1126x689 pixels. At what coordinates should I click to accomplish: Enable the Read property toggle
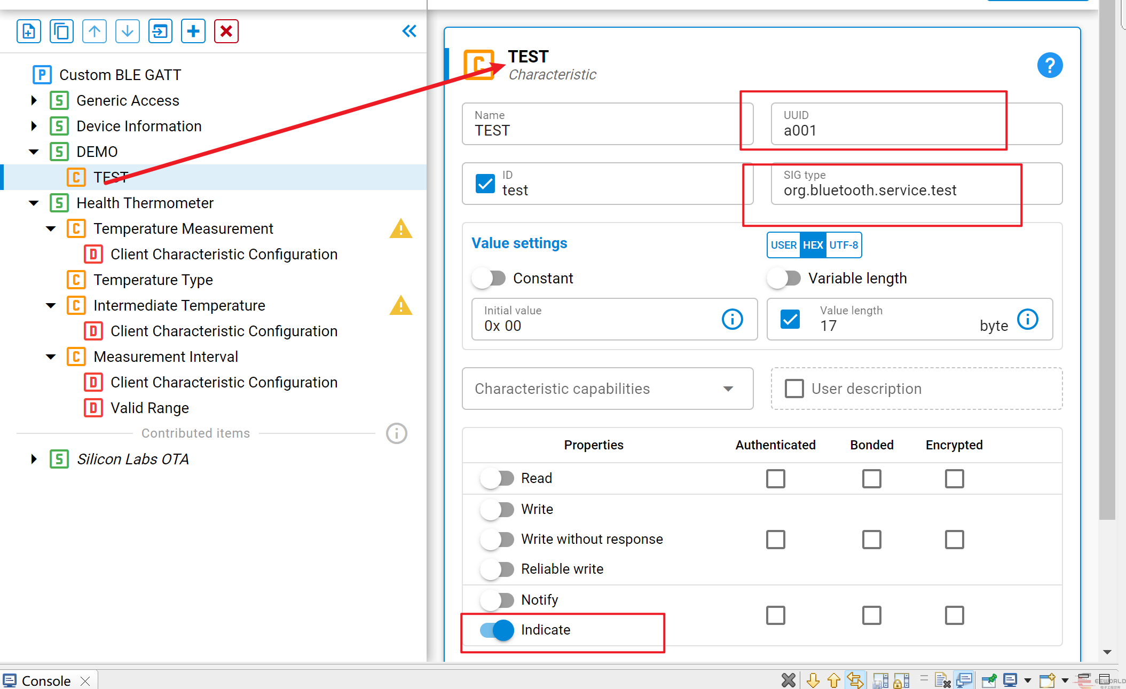coord(497,478)
